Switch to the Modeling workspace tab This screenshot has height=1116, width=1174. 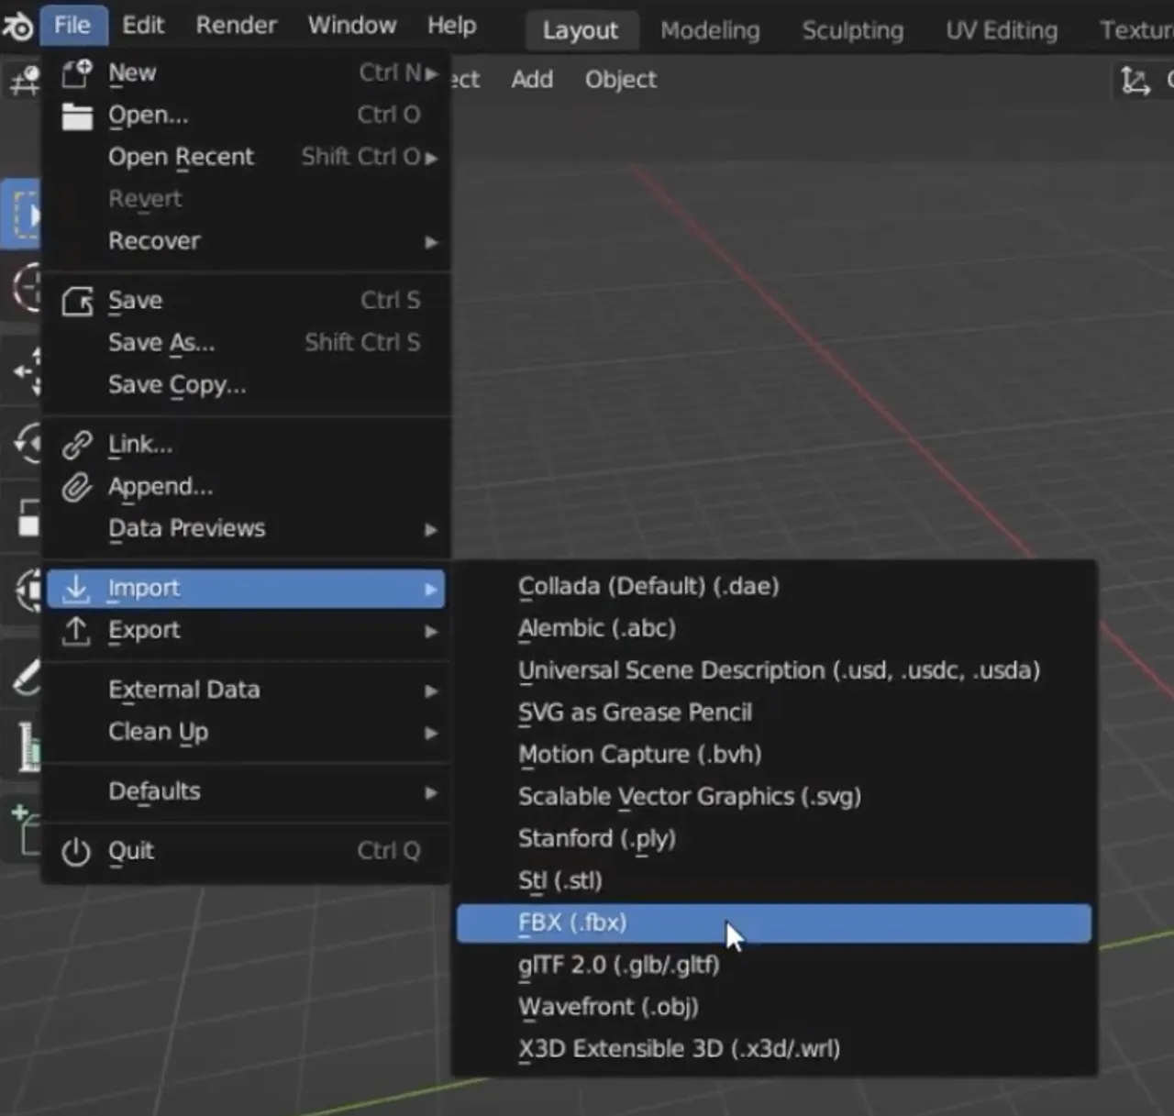tap(710, 30)
